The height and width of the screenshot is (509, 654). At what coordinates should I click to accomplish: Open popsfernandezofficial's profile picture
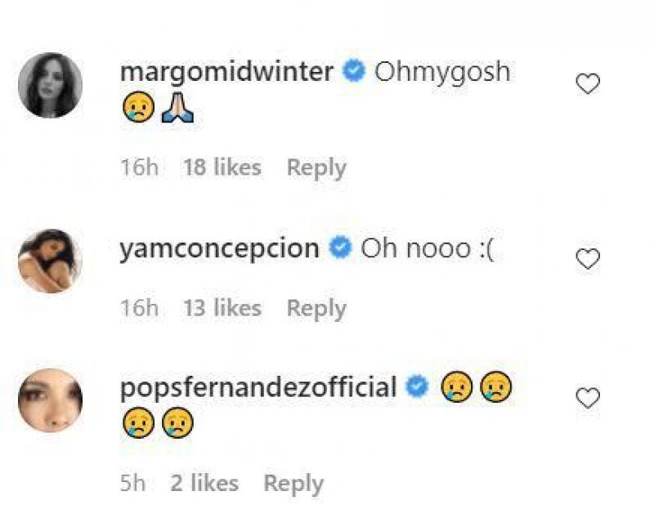50,400
